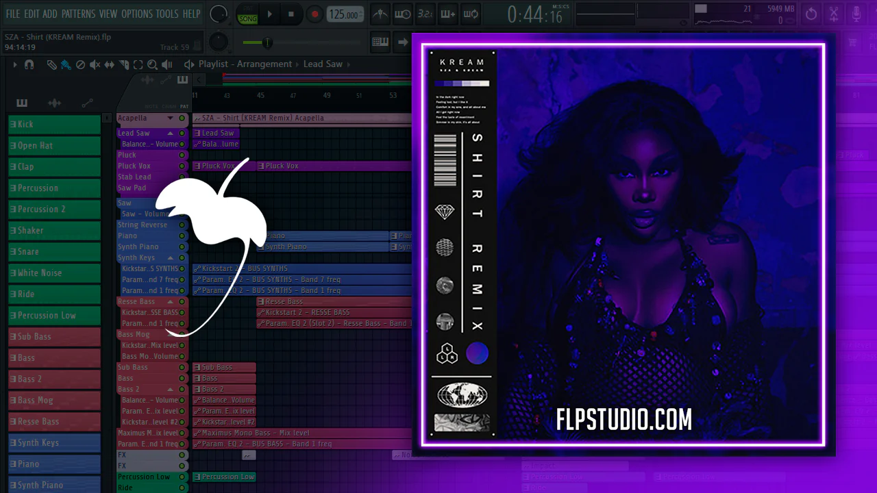Click the Lead Saw clip in the playlist
This screenshot has height=493, width=877.
click(216, 134)
